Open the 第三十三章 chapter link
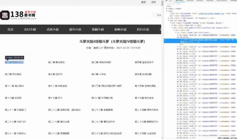 point(107,133)
